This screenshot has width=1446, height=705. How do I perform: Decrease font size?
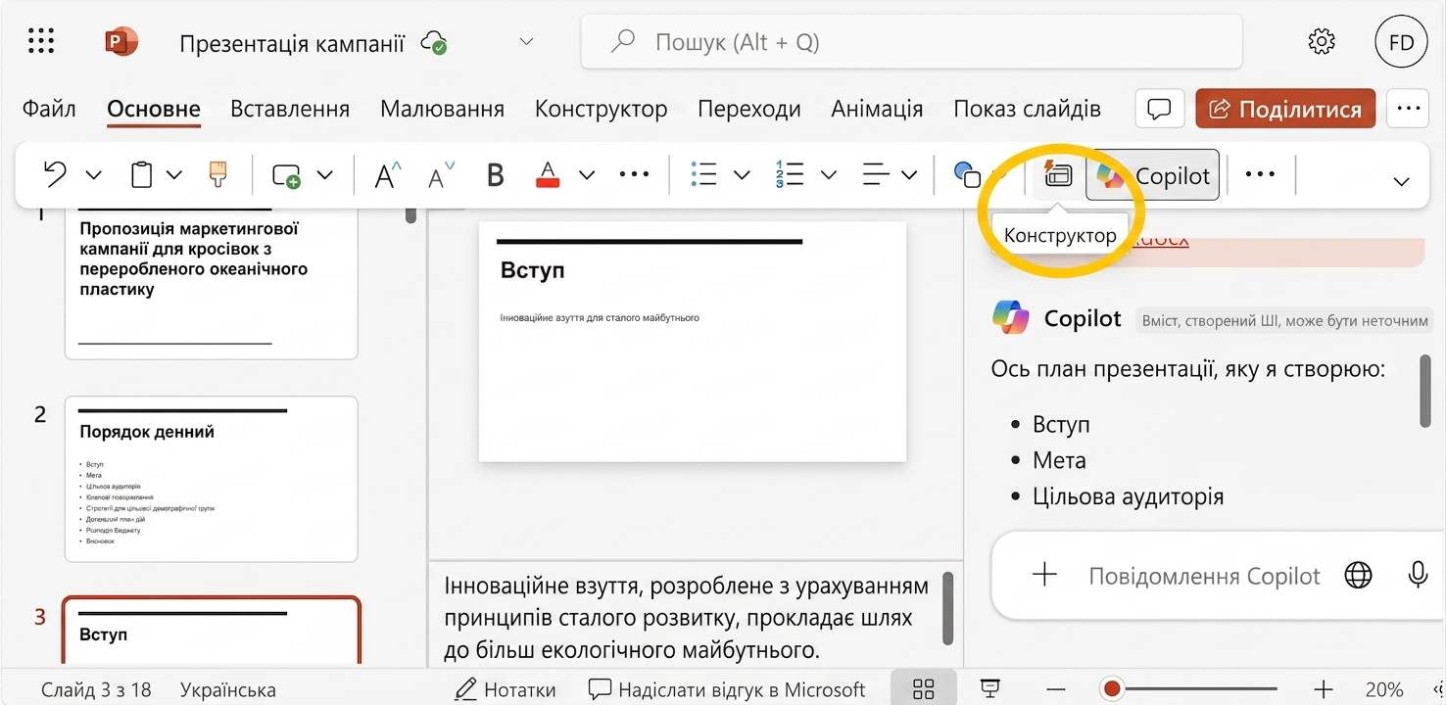(442, 176)
